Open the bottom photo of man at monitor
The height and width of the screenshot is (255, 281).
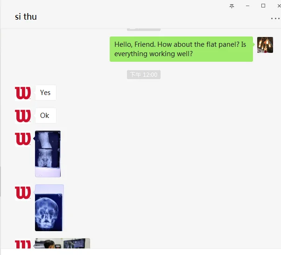(63, 243)
